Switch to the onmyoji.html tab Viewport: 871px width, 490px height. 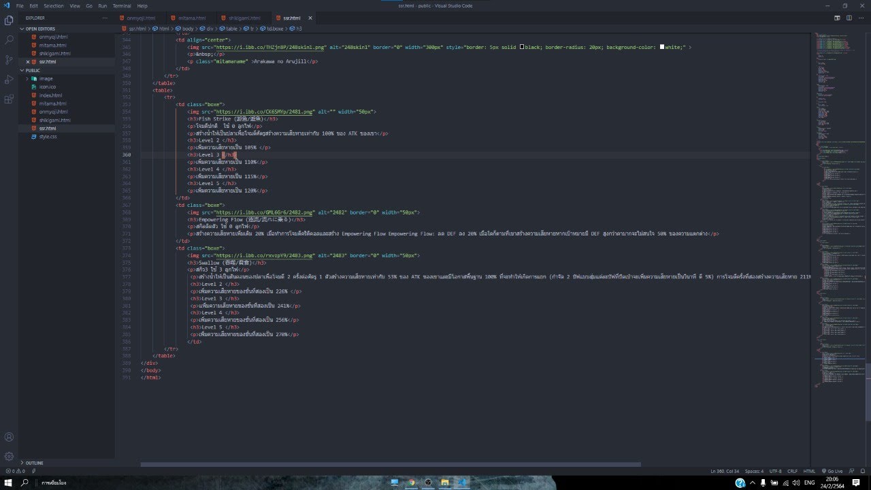click(x=141, y=18)
